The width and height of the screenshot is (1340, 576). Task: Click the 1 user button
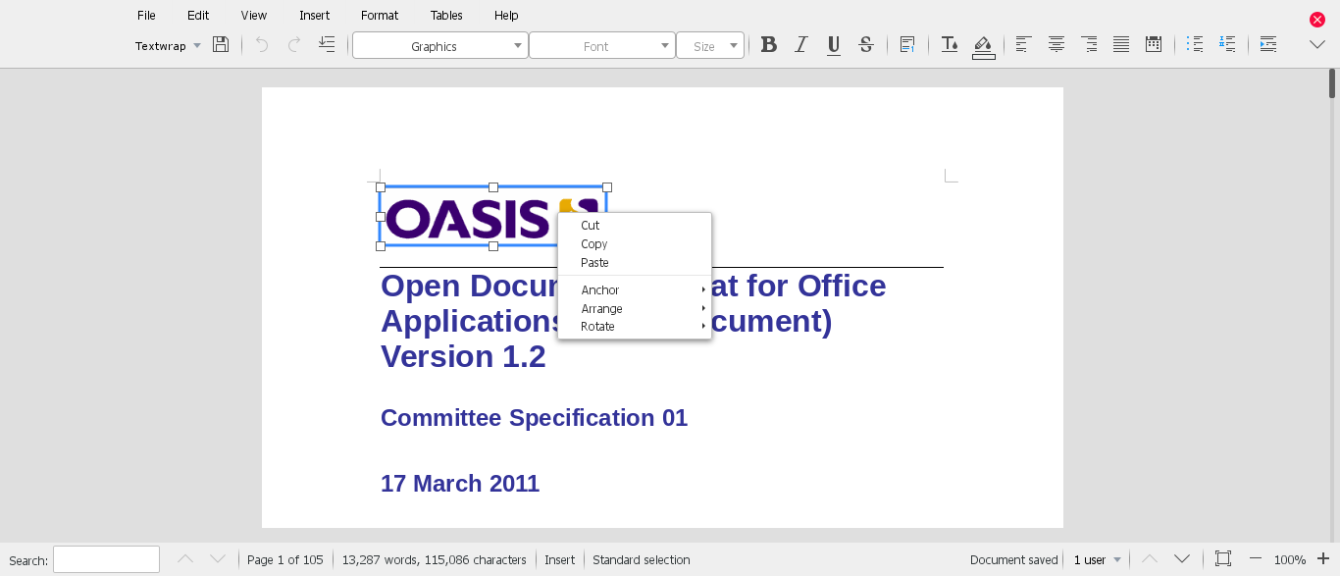click(1096, 560)
